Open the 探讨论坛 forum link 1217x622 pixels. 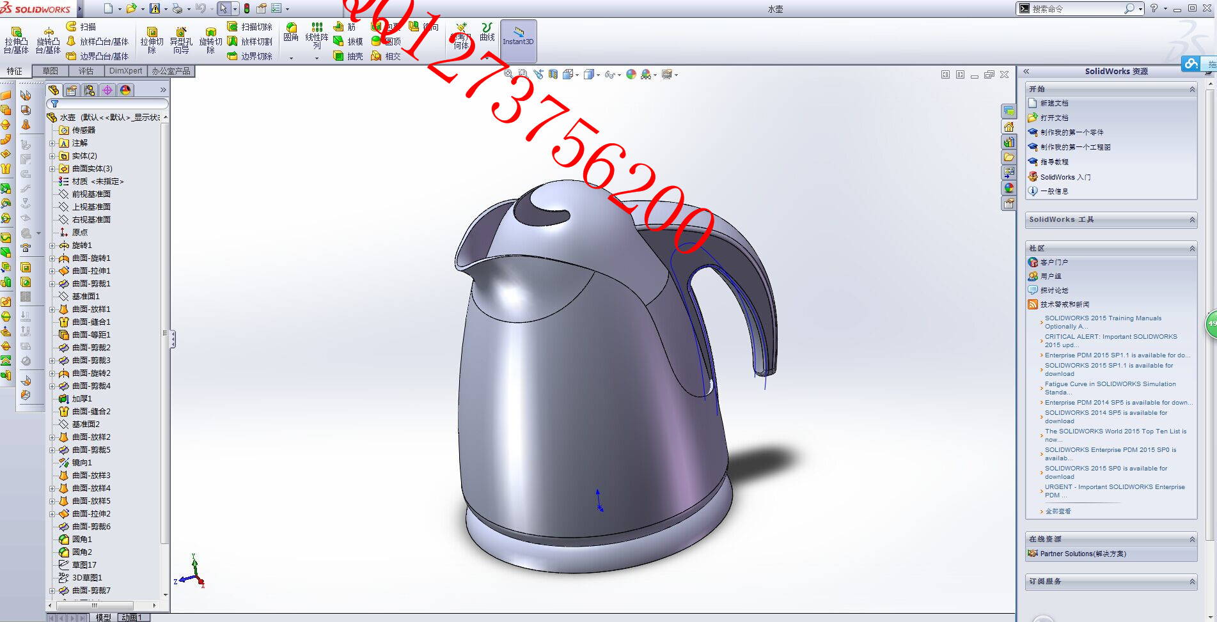(x=1054, y=290)
